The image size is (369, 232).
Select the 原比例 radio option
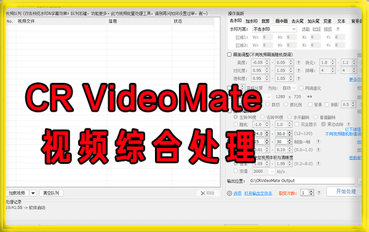[286, 104]
